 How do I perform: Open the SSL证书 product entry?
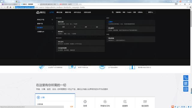point(80,43)
